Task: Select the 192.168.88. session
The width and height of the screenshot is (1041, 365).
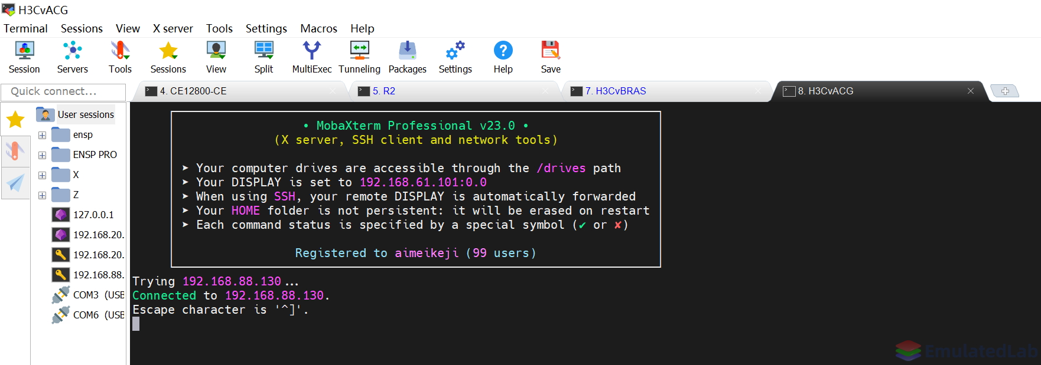Action: [89, 275]
